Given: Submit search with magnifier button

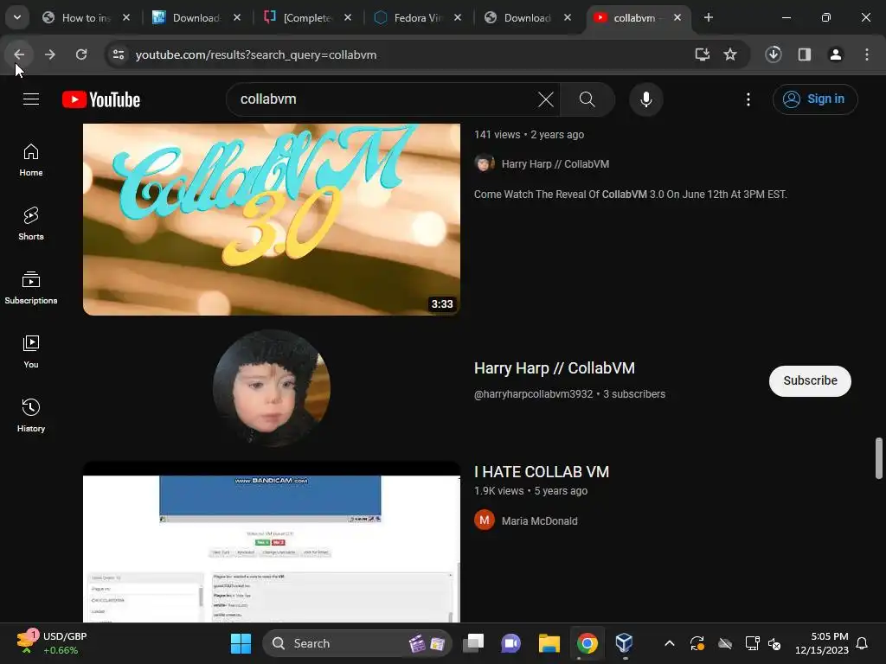Looking at the screenshot, I should pyautogui.click(x=587, y=99).
